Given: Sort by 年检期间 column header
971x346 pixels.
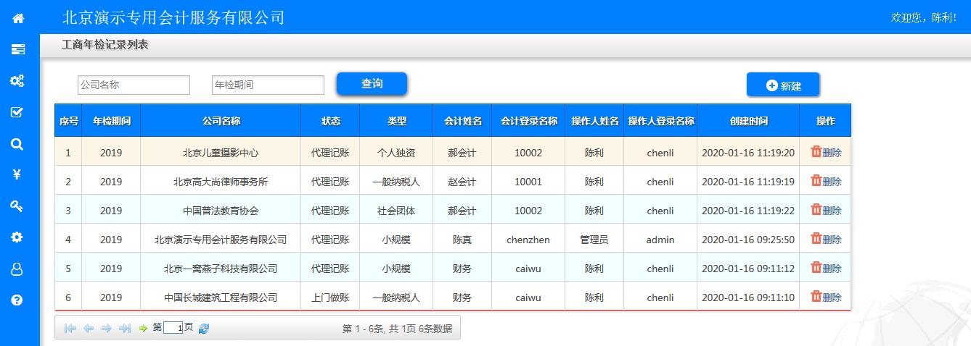Looking at the screenshot, I should (x=111, y=121).
